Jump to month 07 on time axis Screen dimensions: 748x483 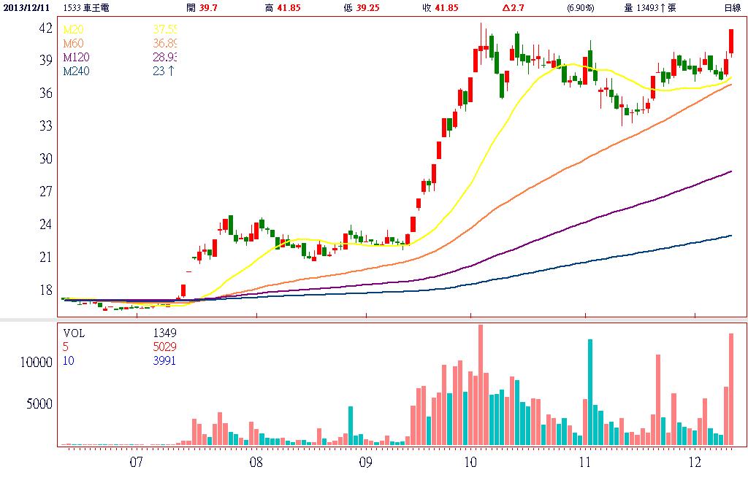(x=135, y=463)
